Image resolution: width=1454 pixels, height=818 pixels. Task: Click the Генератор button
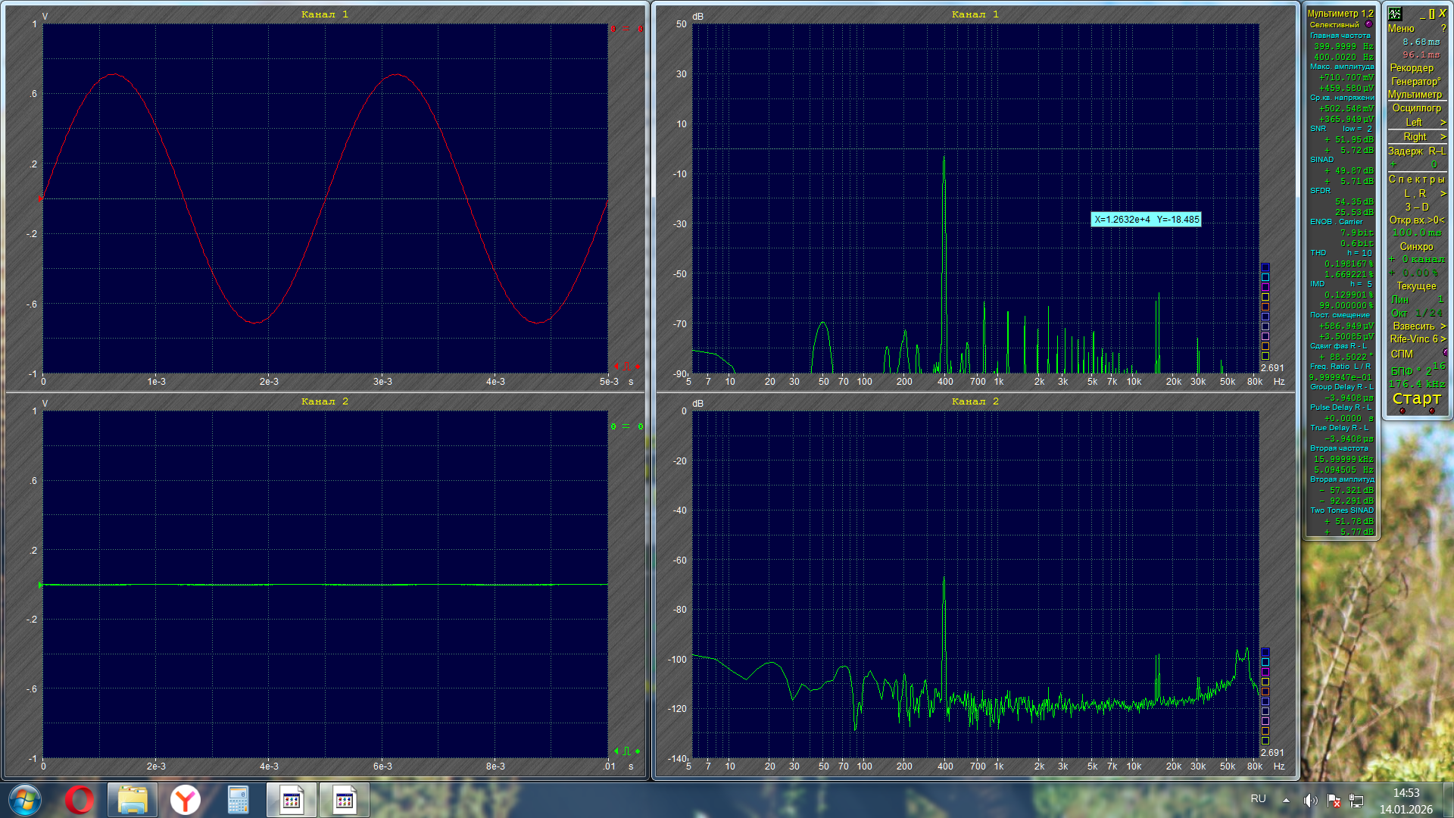(1415, 81)
